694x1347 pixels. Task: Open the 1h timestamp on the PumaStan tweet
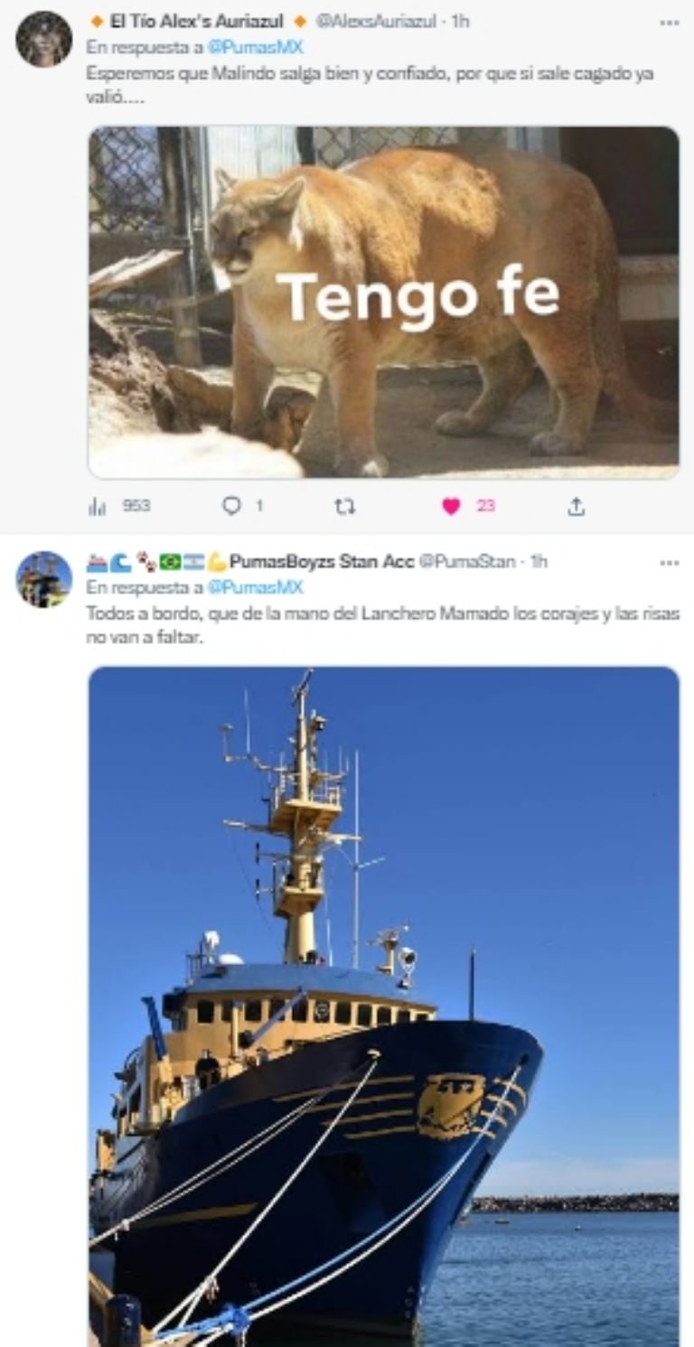(539, 562)
